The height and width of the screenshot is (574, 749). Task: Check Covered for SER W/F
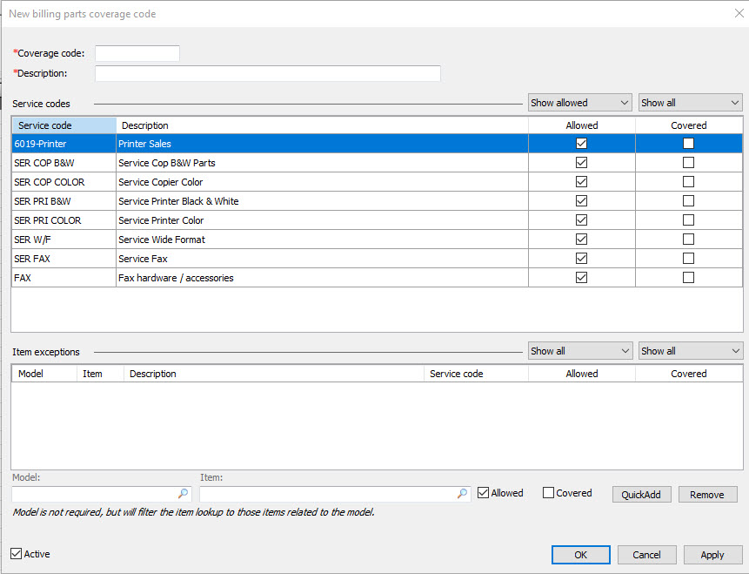[x=688, y=239]
